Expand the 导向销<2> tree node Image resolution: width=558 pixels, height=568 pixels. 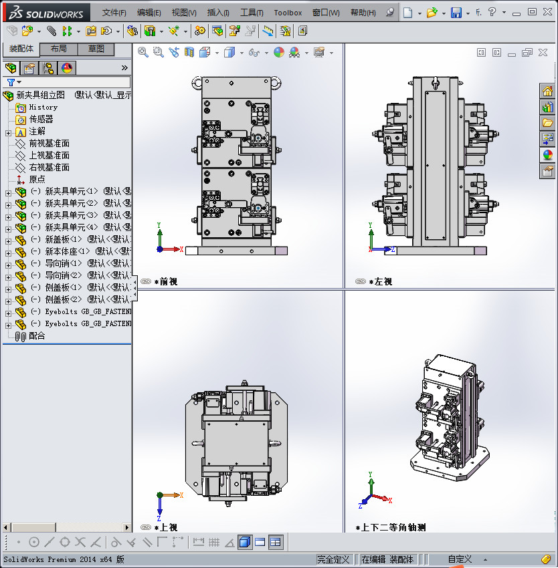(8, 277)
